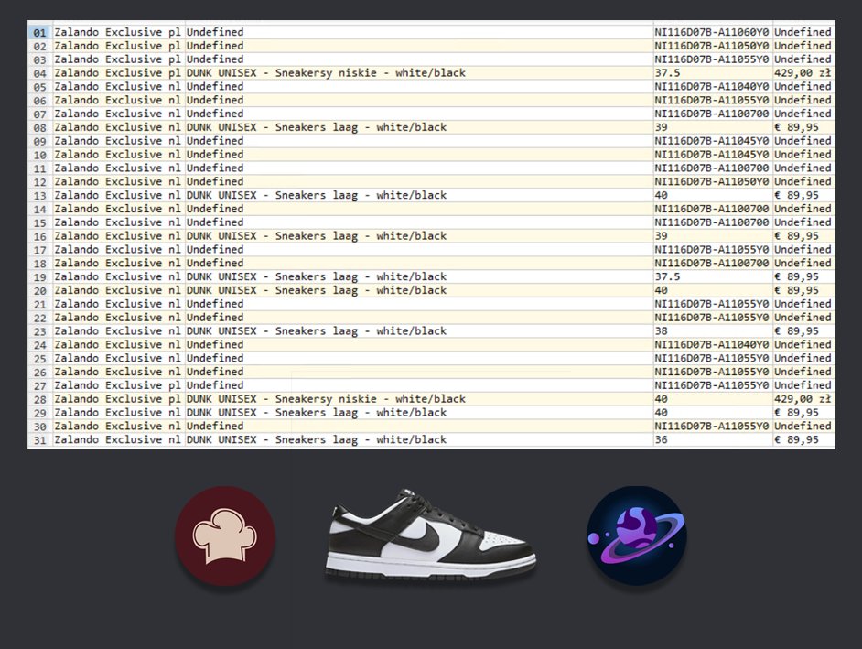Select line number 31 in the gutter
Screen dimensions: 862x649
point(39,440)
